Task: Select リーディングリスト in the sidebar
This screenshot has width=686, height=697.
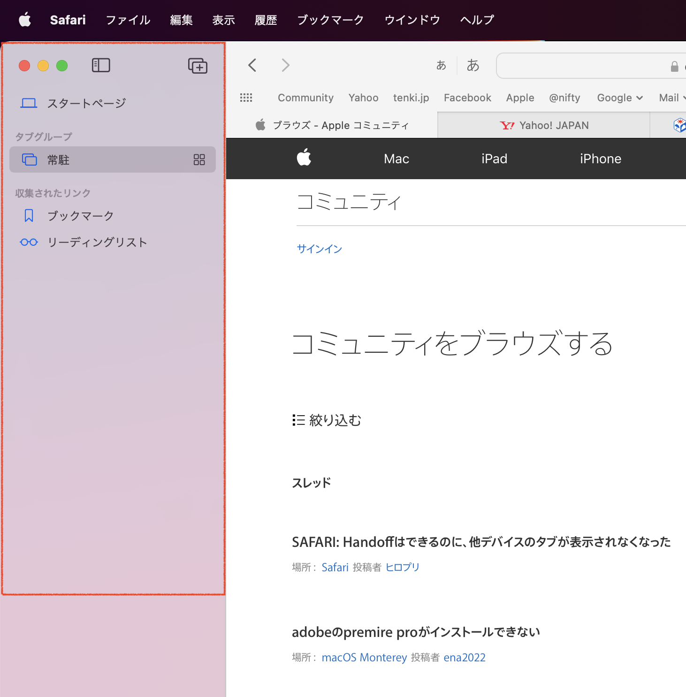Action: click(97, 242)
